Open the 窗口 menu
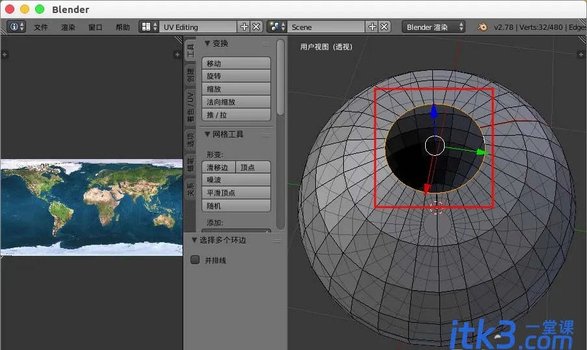Screen dimensions: 587x350 tap(96, 27)
